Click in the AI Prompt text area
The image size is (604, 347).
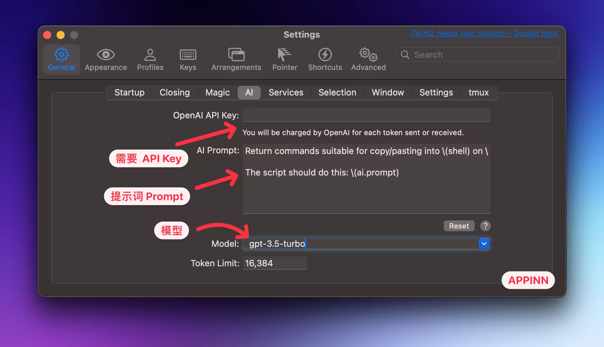click(x=366, y=179)
